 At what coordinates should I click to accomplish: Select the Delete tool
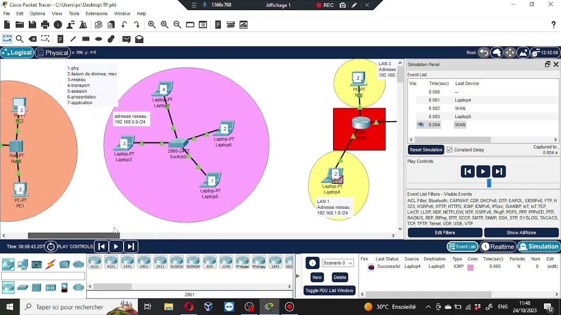click(32, 39)
